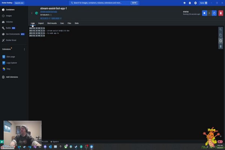
Task: Open Docker Desktop taskbar icon
Action: click(x=91, y=147)
